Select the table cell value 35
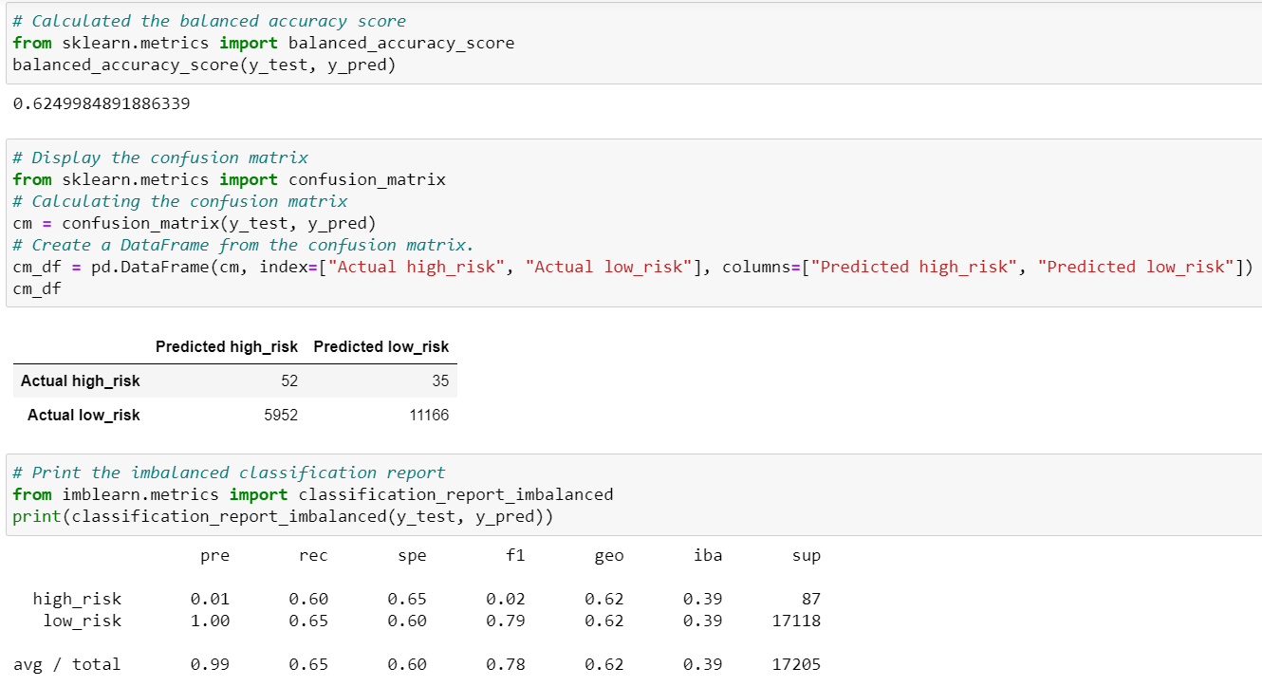Screen dimensions: 1262x686 (440, 381)
